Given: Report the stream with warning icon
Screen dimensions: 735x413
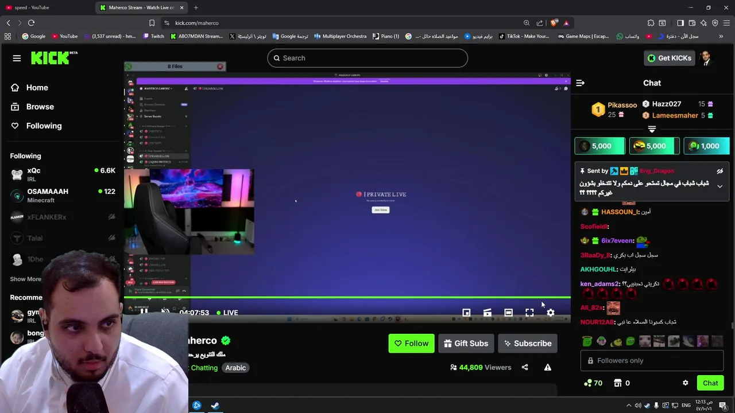Looking at the screenshot, I should click(x=548, y=368).
